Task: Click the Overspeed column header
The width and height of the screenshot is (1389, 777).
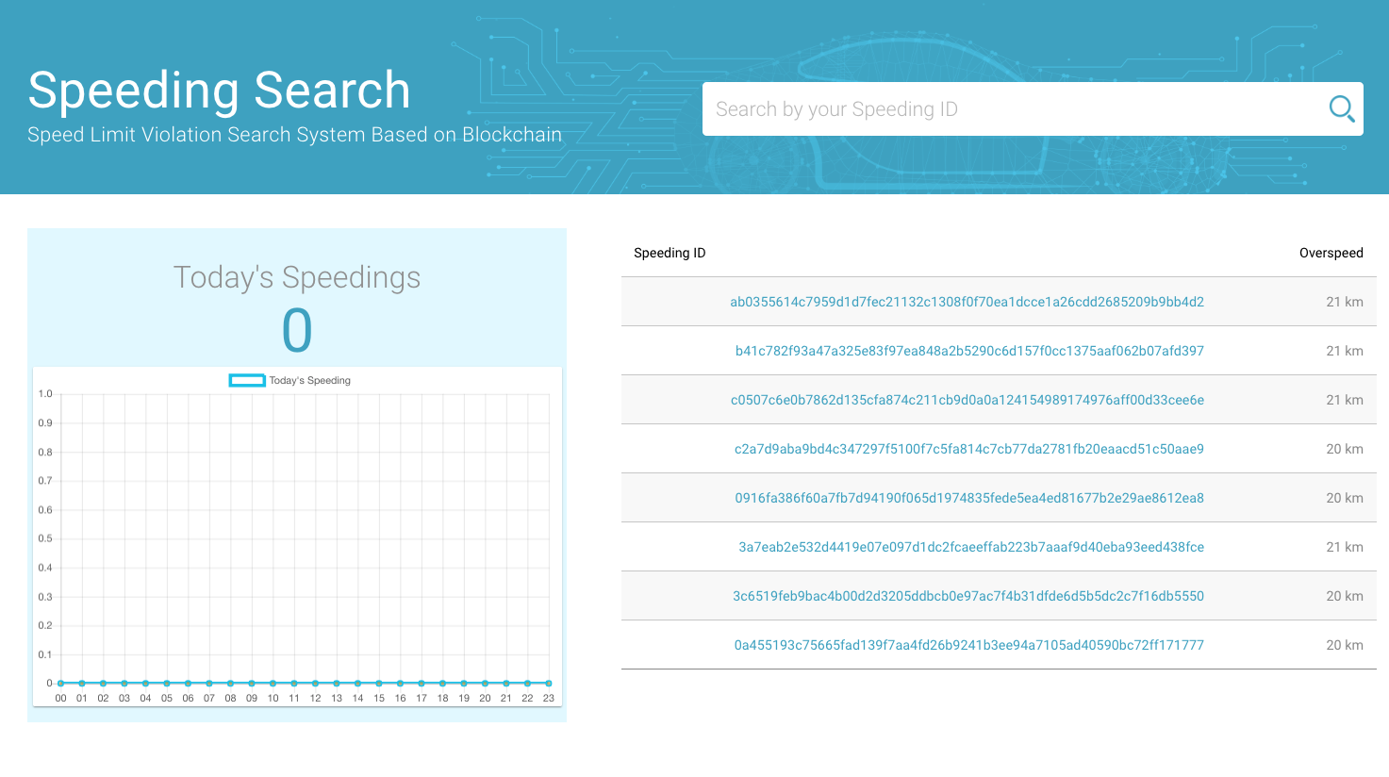Action: coord(1331,253)
